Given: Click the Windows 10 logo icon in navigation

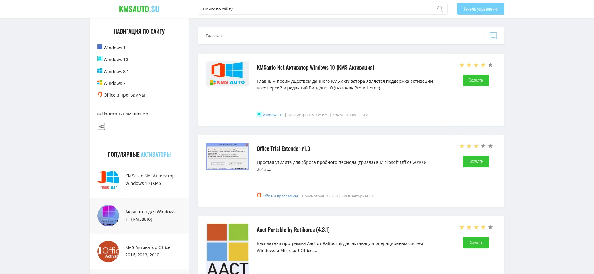Looking at the screenshot, I should (x=100, y=59).
